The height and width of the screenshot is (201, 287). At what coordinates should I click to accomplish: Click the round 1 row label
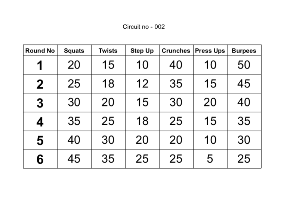pos(40,65)
